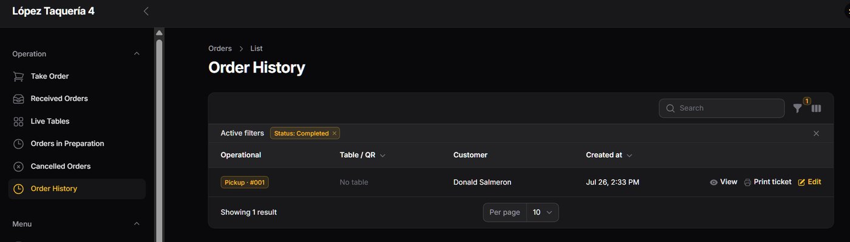Collapse the Menu sidebar section
Screen dimensions: 850x242
coord(137,224)
